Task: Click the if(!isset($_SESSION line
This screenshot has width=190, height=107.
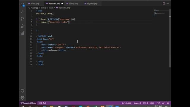Action: [x=56, y=19]
